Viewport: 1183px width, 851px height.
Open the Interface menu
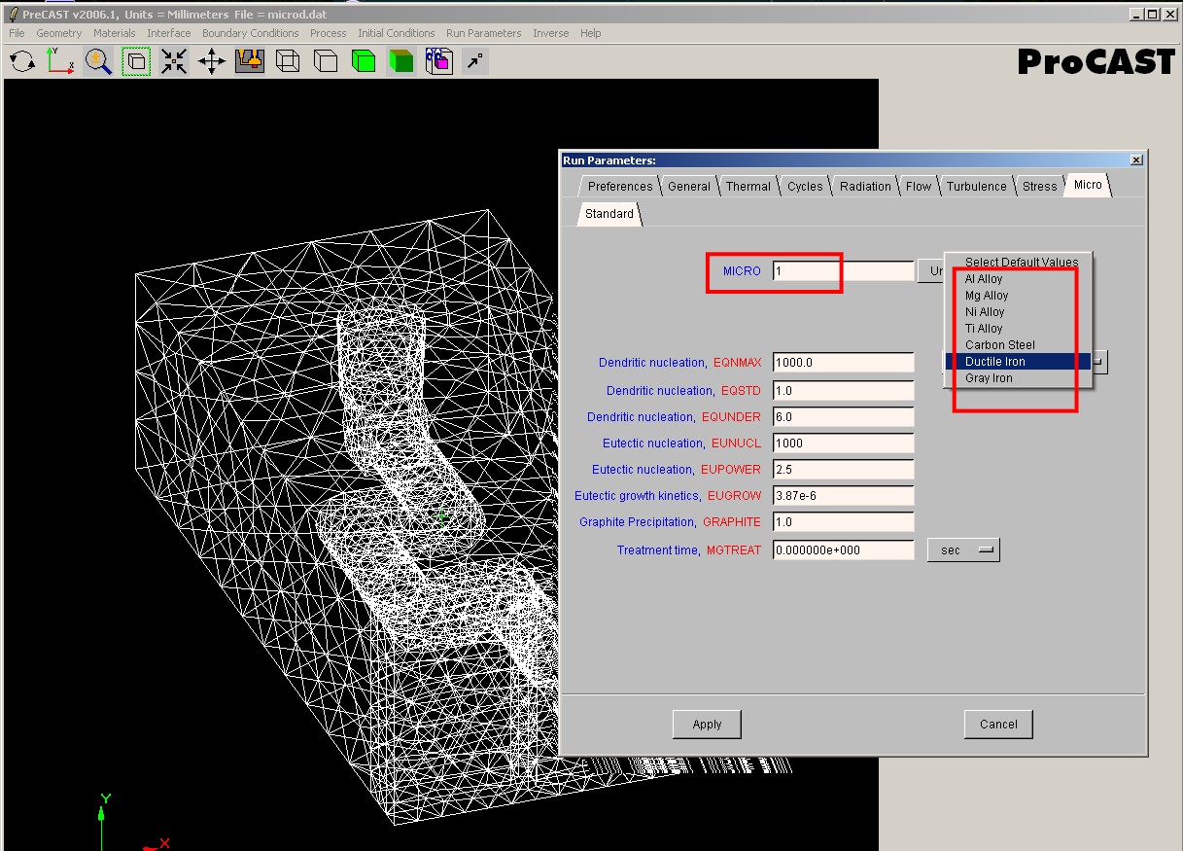pos(169,33)
